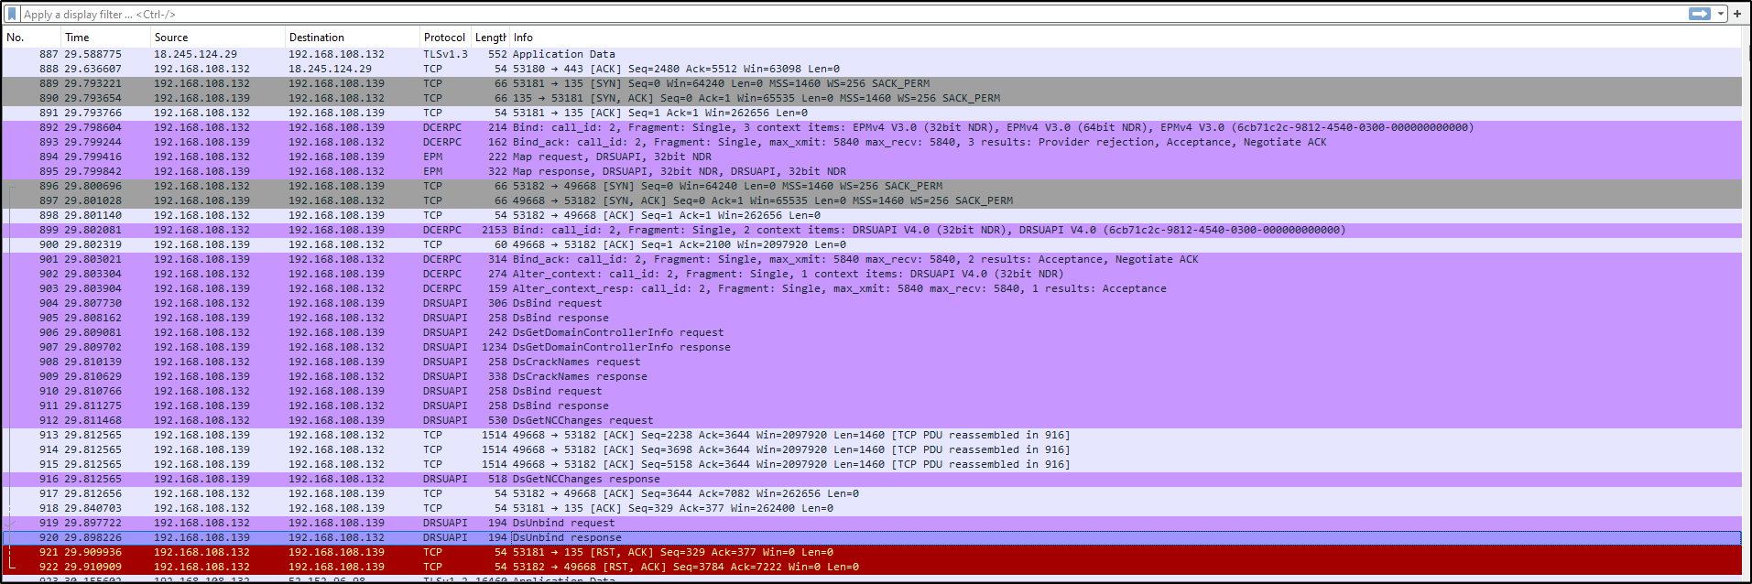
Task: Expand the recent display filters dropdown
Action: [x=1721, y=14]
